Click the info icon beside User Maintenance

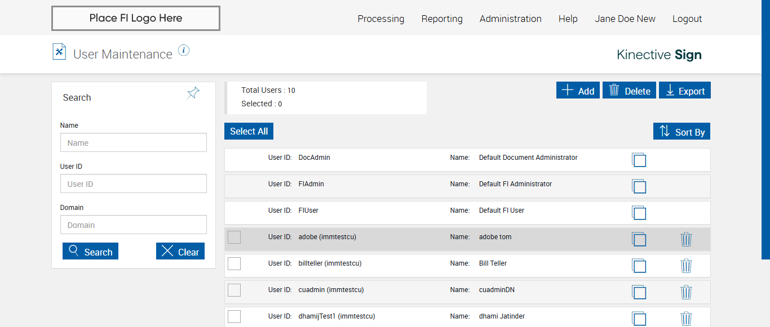[184, 51]
